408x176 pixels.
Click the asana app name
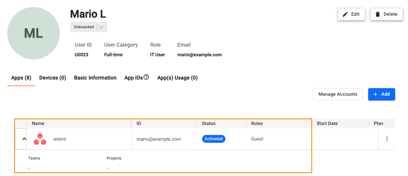pos(60,139)
